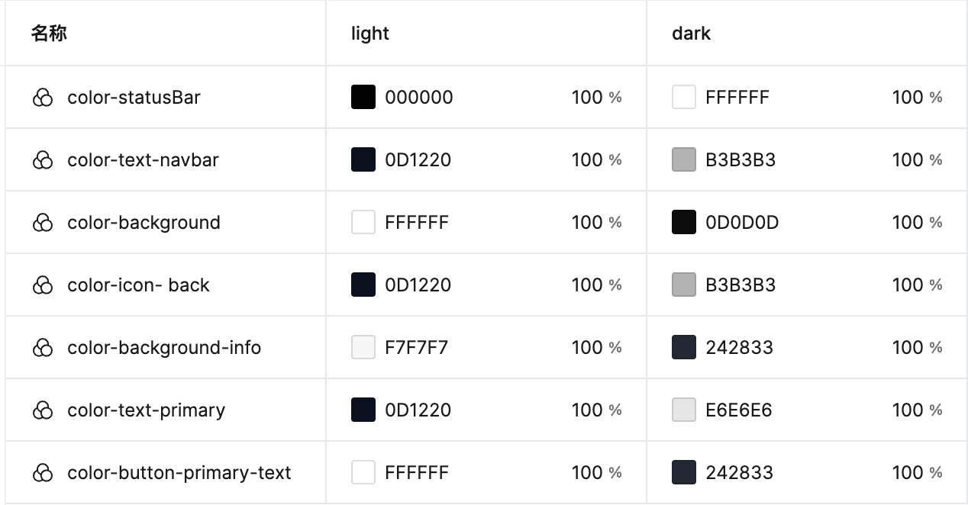Click the E6E6E6 dark swatch for color-text-primary
The height and width of the screenshot is (505, 968).
(684, 410)
